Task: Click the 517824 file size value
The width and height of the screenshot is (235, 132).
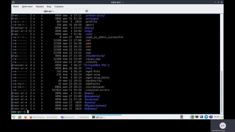Action: [57, 90]
